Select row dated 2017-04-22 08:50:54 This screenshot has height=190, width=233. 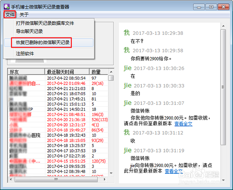pos(58,78)
